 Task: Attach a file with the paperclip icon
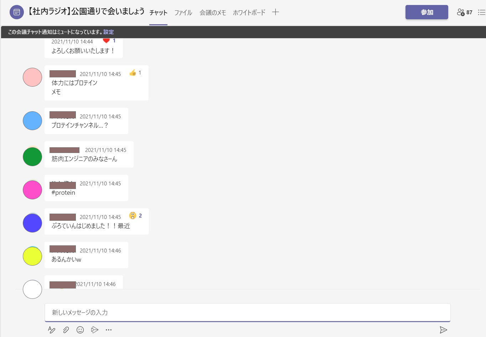coord(66,330)
